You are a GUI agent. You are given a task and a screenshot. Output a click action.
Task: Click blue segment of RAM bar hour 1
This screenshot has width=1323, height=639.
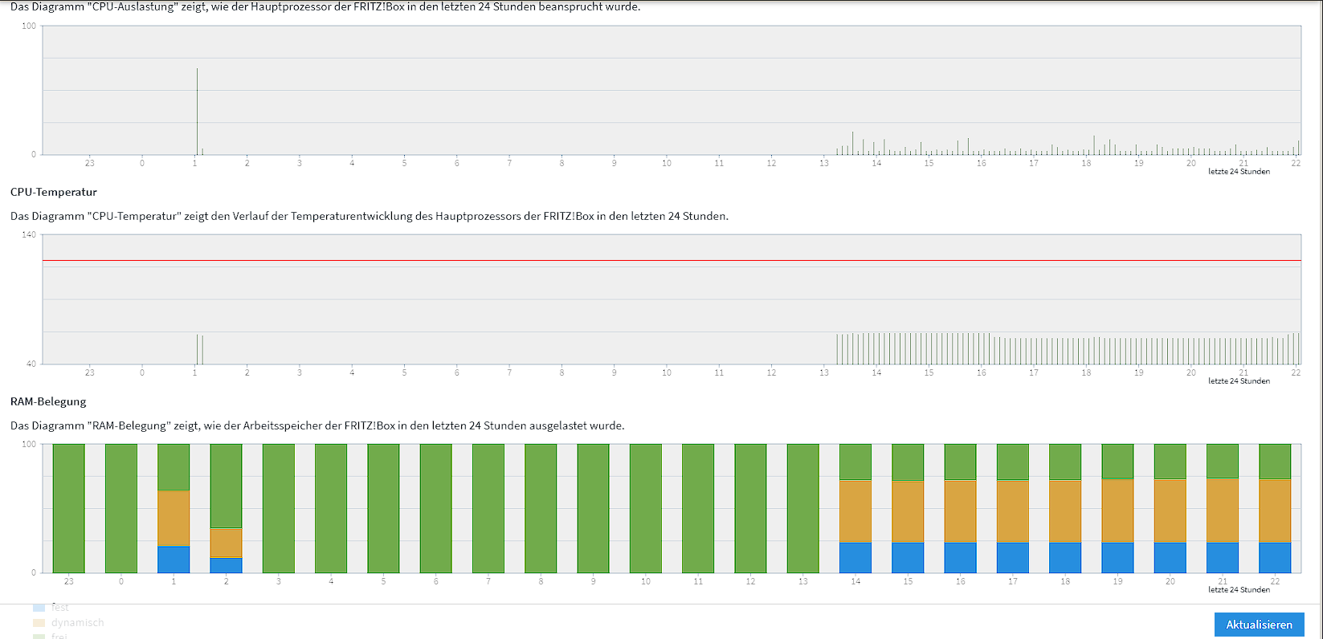pyautogui.click(x=174, y=560)
